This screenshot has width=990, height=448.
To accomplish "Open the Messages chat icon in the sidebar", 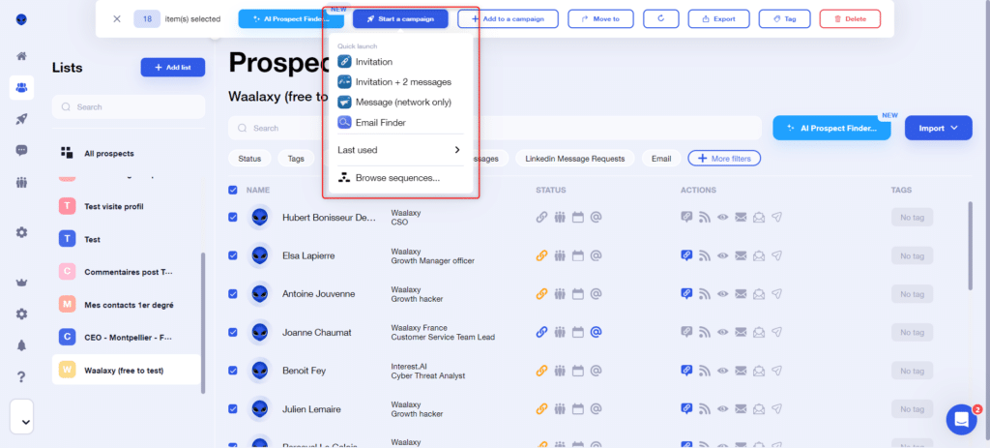I will pos(21,150).
